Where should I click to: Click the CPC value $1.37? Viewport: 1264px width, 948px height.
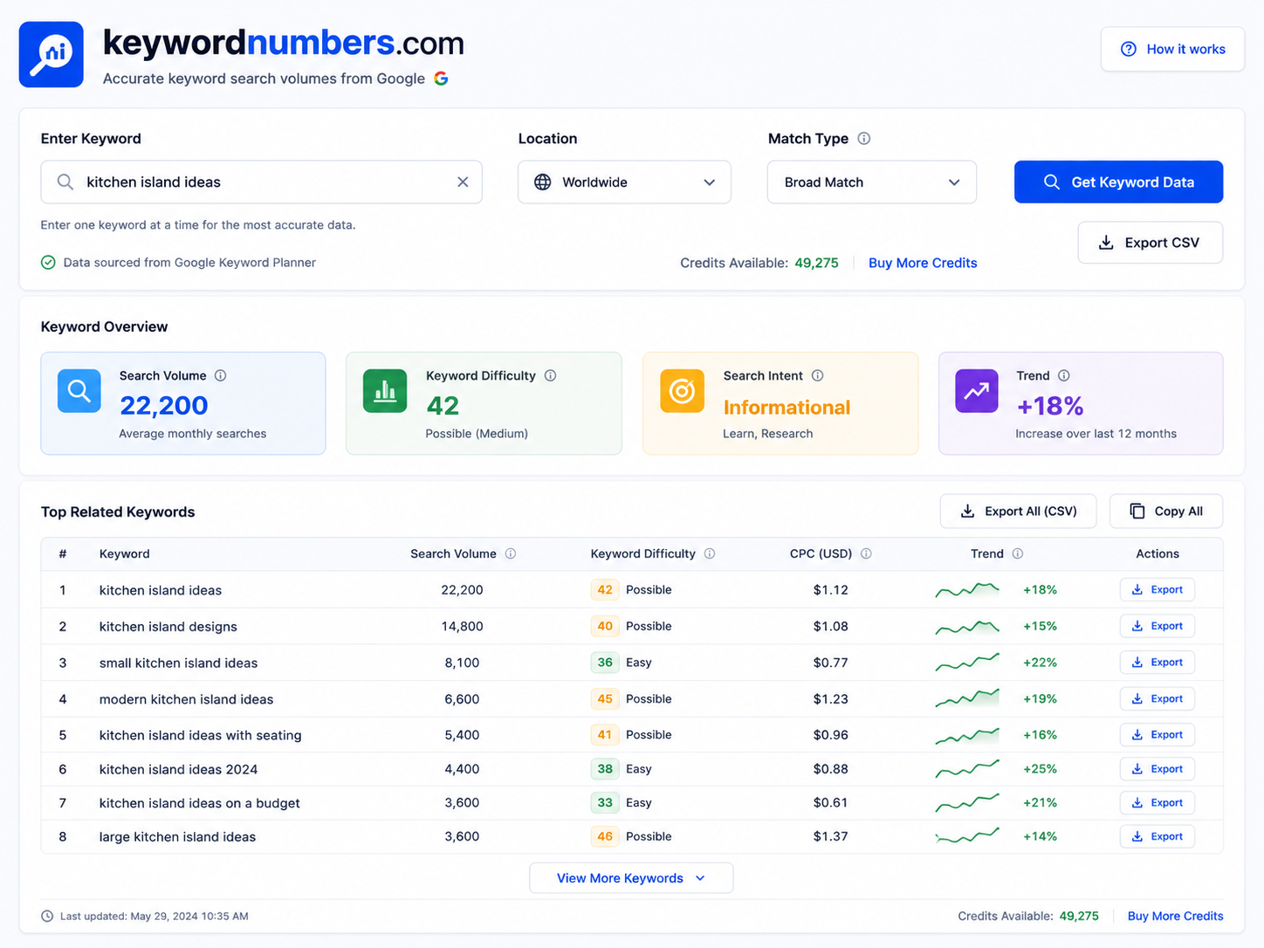pos(830,836)
